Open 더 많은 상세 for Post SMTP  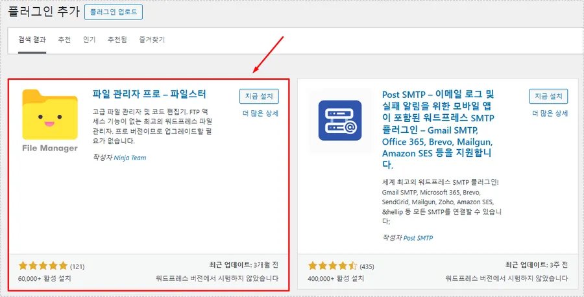tap(550, 113)
